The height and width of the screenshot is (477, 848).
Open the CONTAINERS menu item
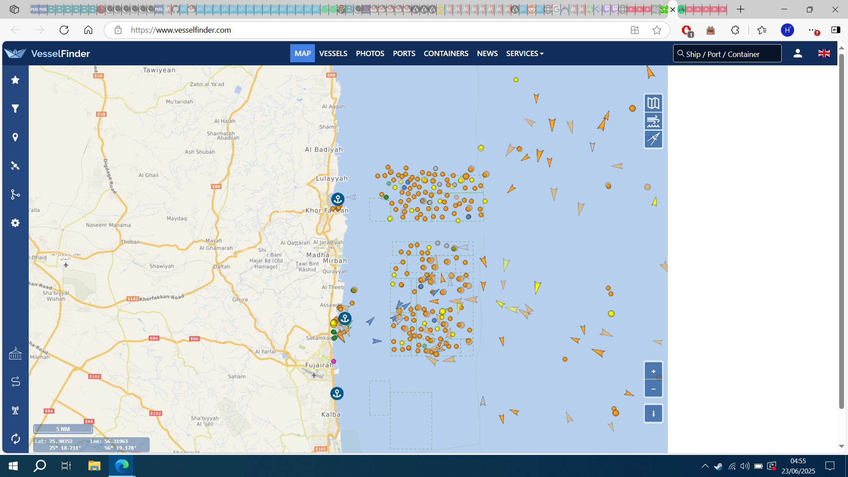click(446, 53)
